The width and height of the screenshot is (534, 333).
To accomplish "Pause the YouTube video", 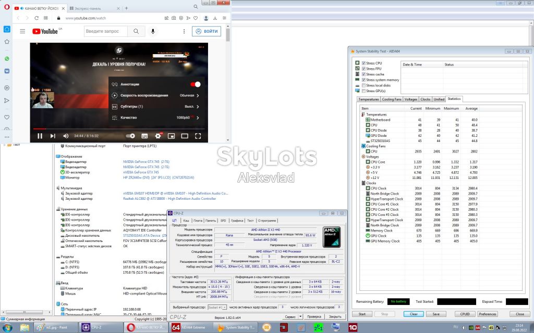I will point(40,136).
